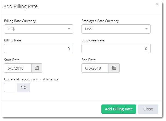Screen dimensions: 166x121
Task: Click the Billing Rate Currency label
Action: (x=20, y=21)
